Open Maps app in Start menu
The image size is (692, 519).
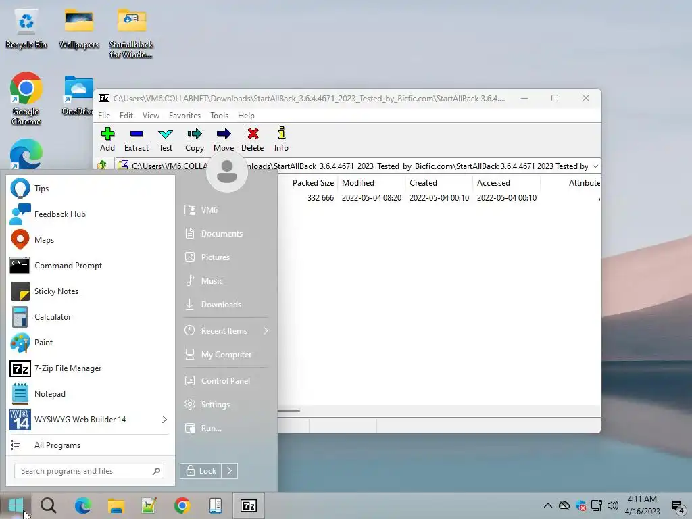click(91, 240)
